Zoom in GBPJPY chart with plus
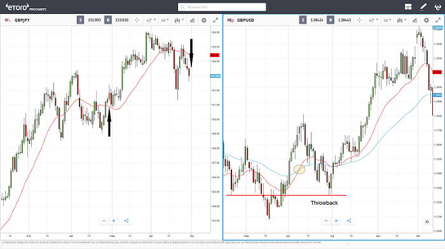 pos(114,220)
